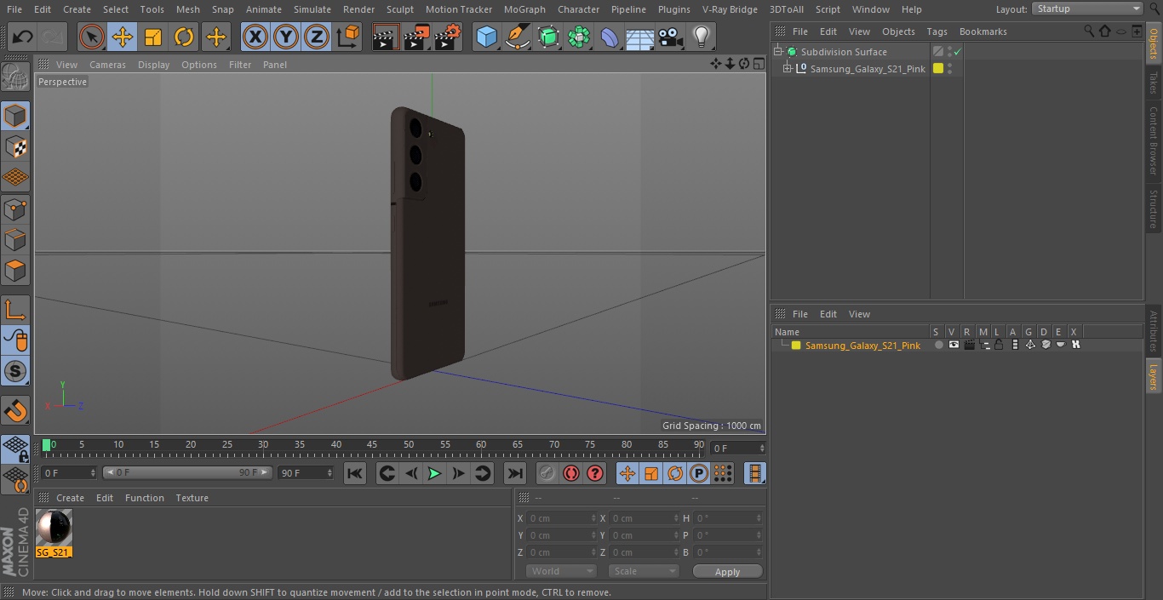Click the X position spinner arrows
The image size is (1163, 600).
(x=593, y=518)
